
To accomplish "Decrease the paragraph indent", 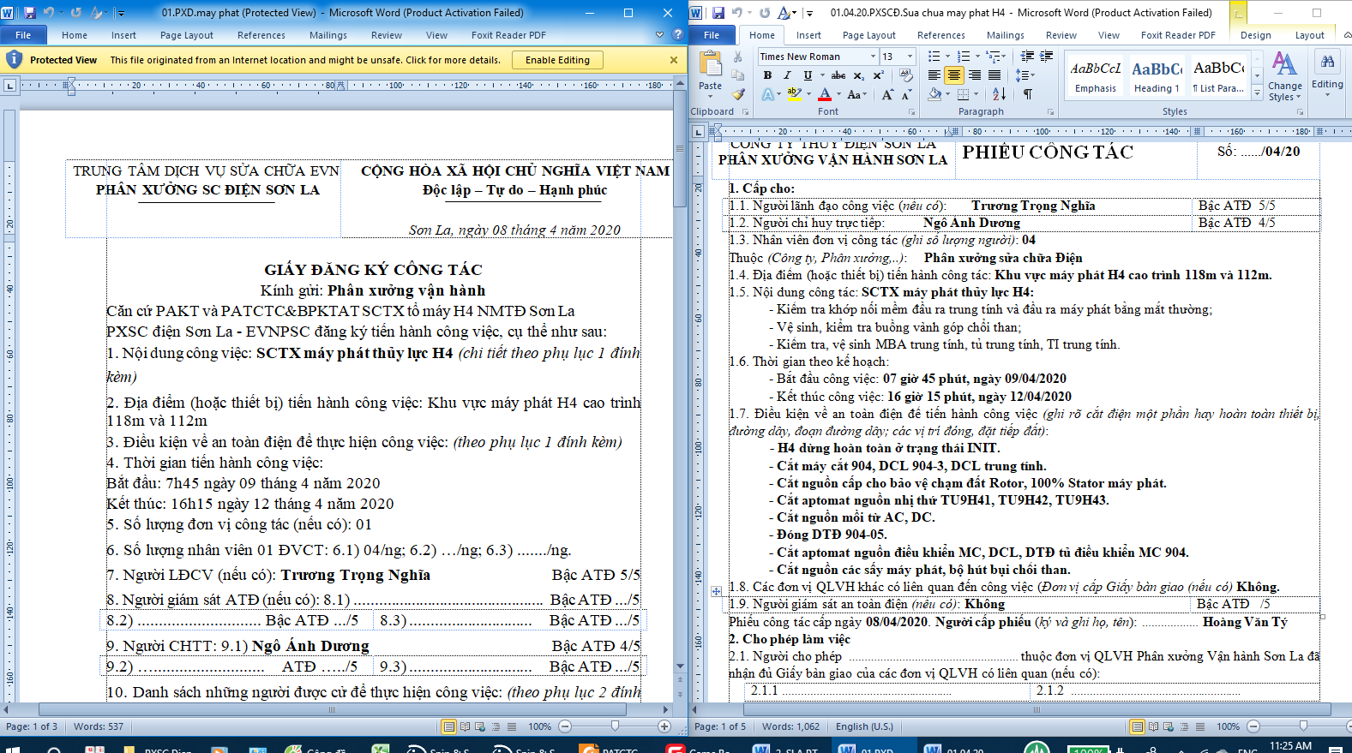I will click(x=1027, y=57).
